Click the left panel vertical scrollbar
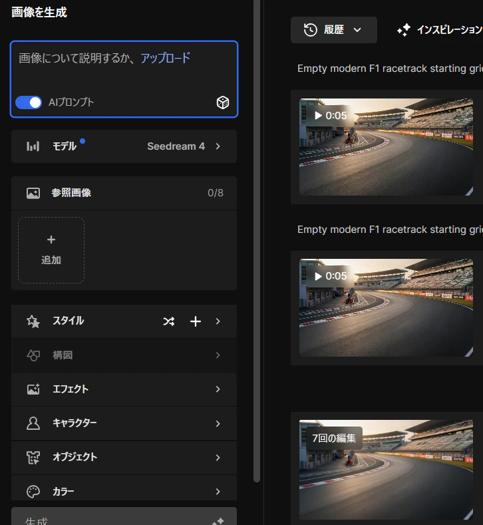 [257, 241]
